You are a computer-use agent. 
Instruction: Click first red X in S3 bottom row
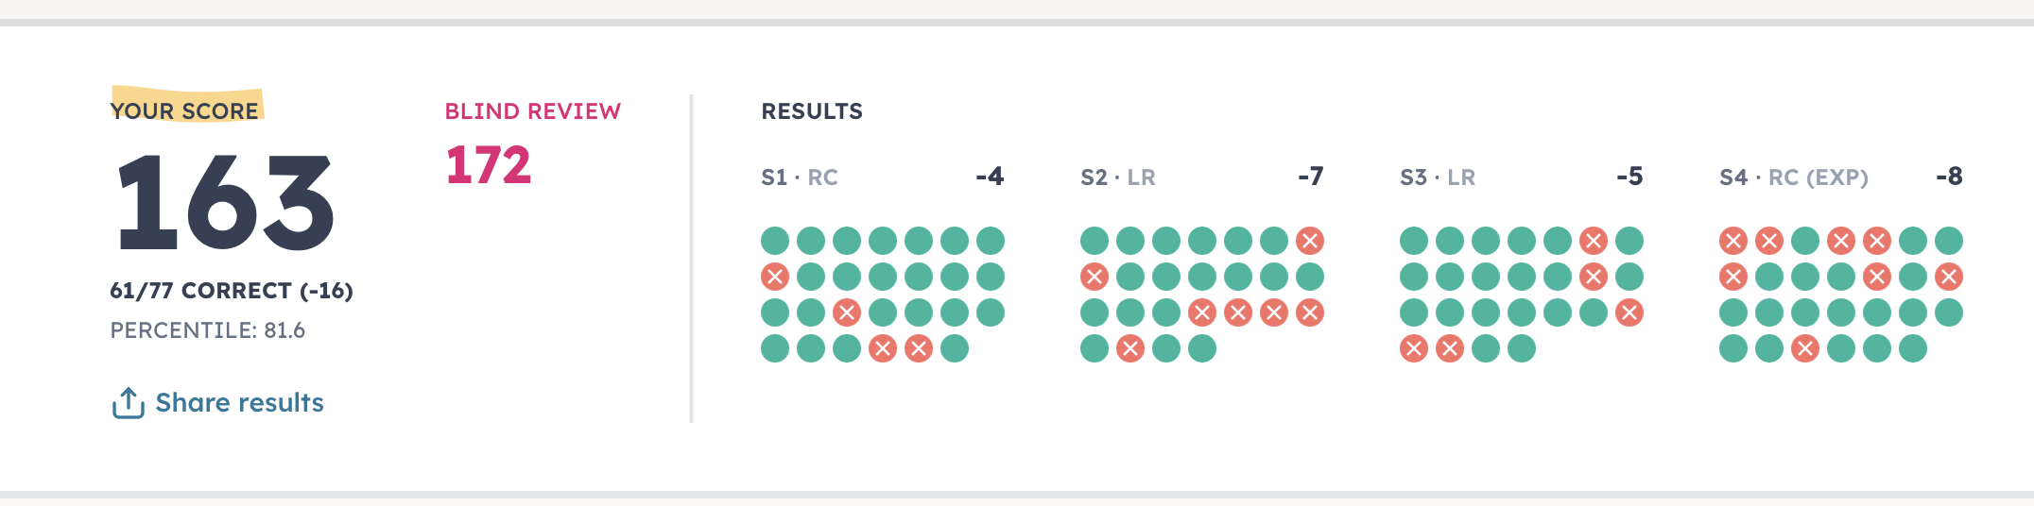click(x=1414, y=348)
